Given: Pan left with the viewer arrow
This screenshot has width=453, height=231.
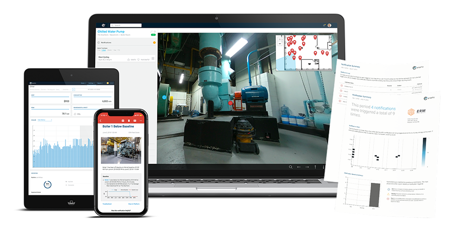Looking at the screenshot, I should point(299,167).
